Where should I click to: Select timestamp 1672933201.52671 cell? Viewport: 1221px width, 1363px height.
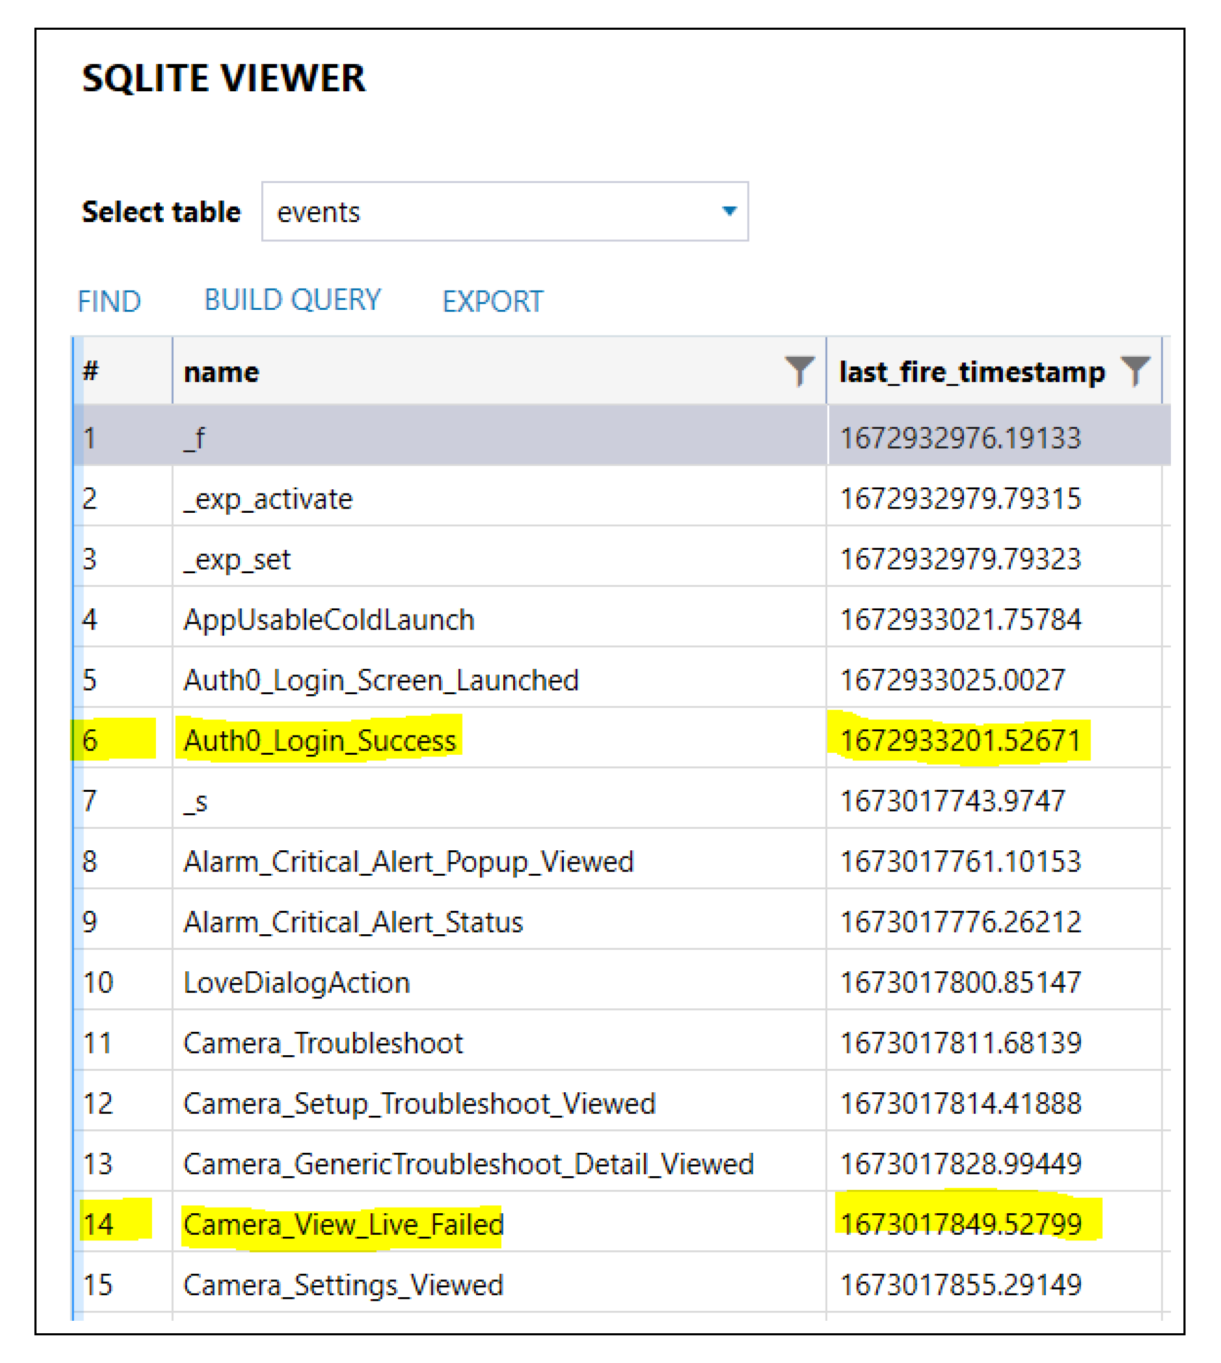pyautogui.click(x=960, y=741)
